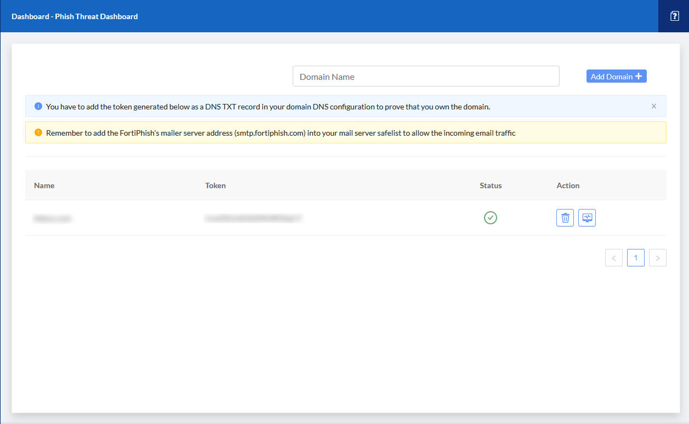689x424 pixels.
Task: Click the Action column header
Action: [568, 185]
